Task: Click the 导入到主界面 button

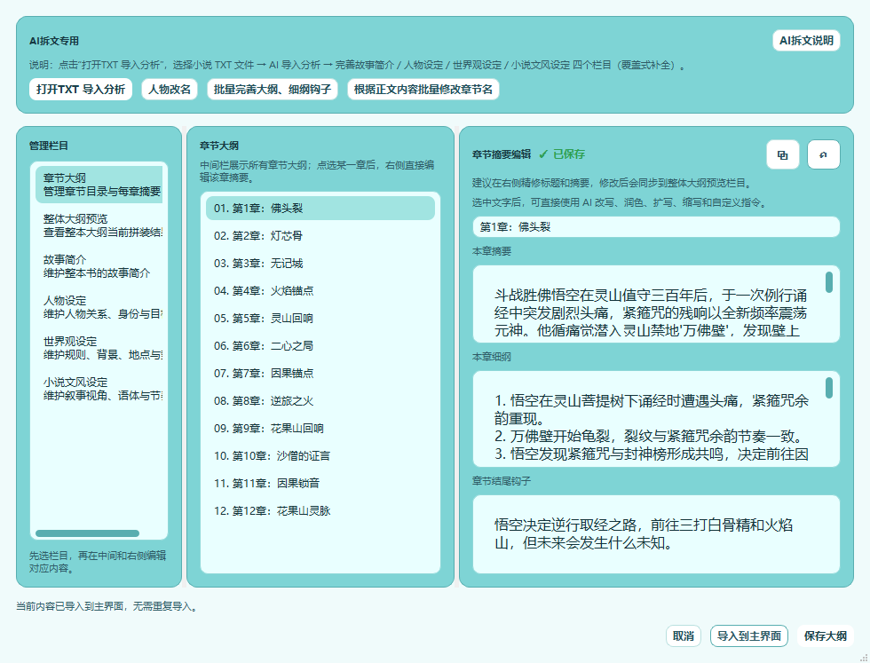Action: pyautogui.click(x=749, y=635)
